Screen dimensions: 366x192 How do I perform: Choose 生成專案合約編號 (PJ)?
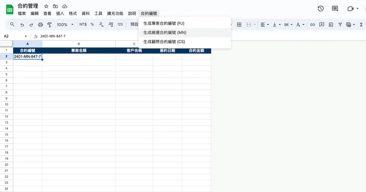point(184,23)
